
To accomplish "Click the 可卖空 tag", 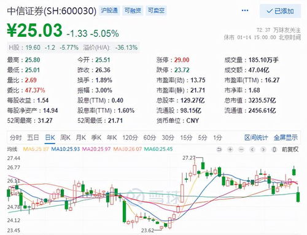I will coord(156,10).
